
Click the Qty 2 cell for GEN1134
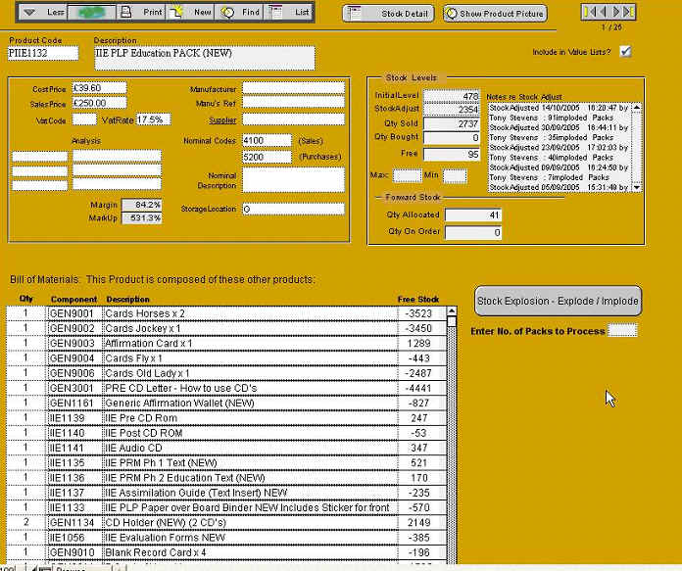[x=25, y=522]
